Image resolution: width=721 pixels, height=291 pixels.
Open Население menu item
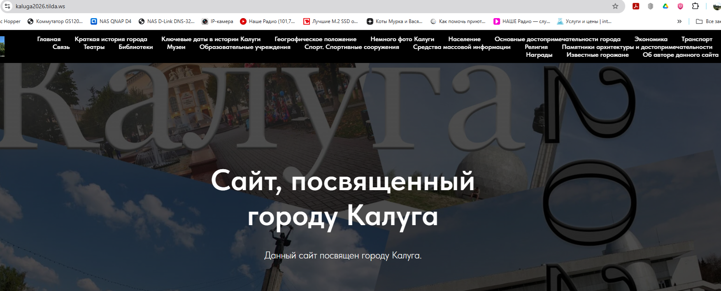pyautogui.click(x=465, y=39)
